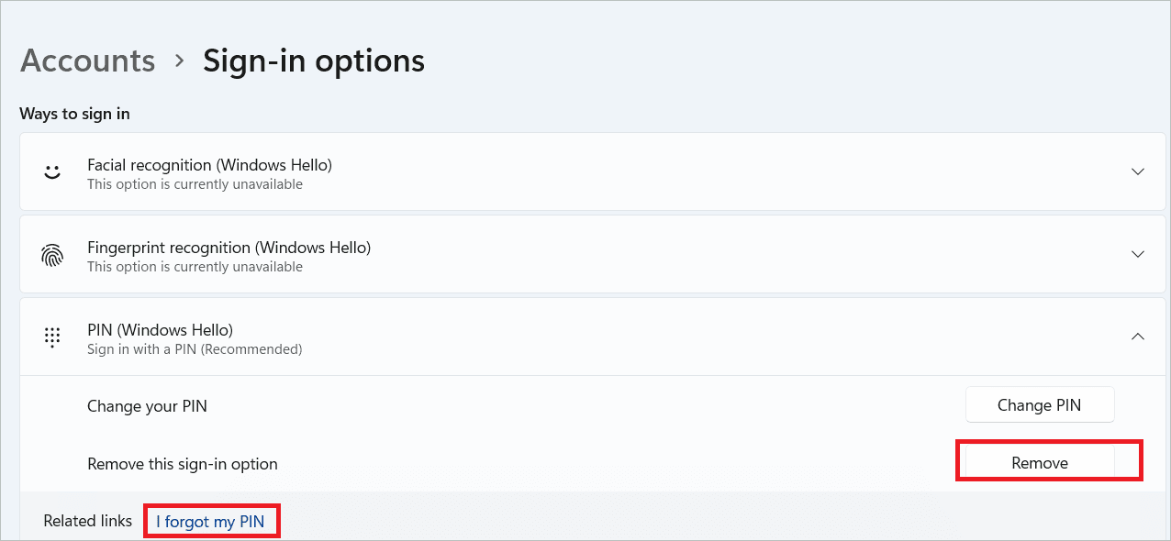The image size is (1171, 541).
Task: Select the Fingerprint recognition (Windows Hello) title
Action: (229, 248)
